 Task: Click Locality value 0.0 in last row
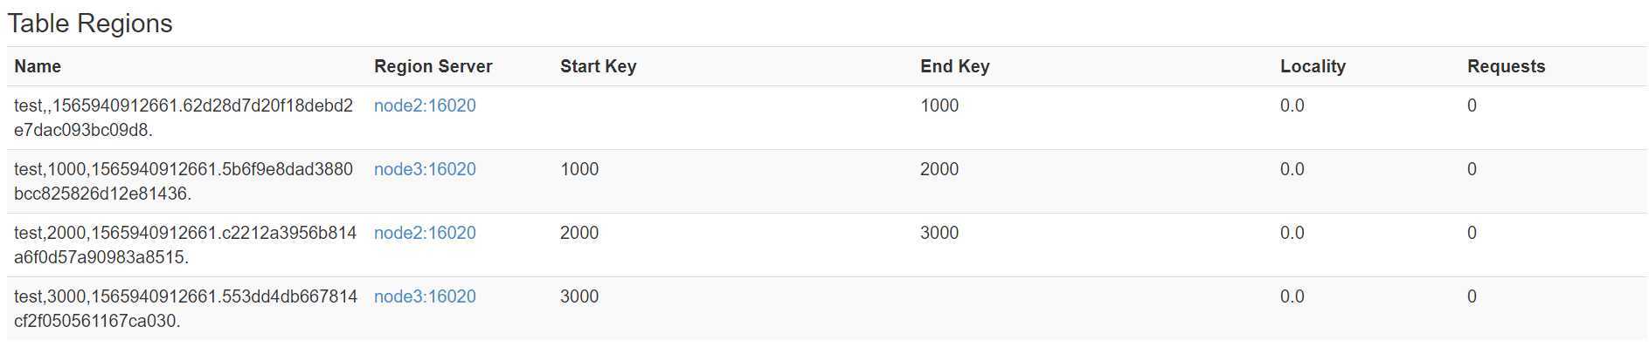[1292, 296]
